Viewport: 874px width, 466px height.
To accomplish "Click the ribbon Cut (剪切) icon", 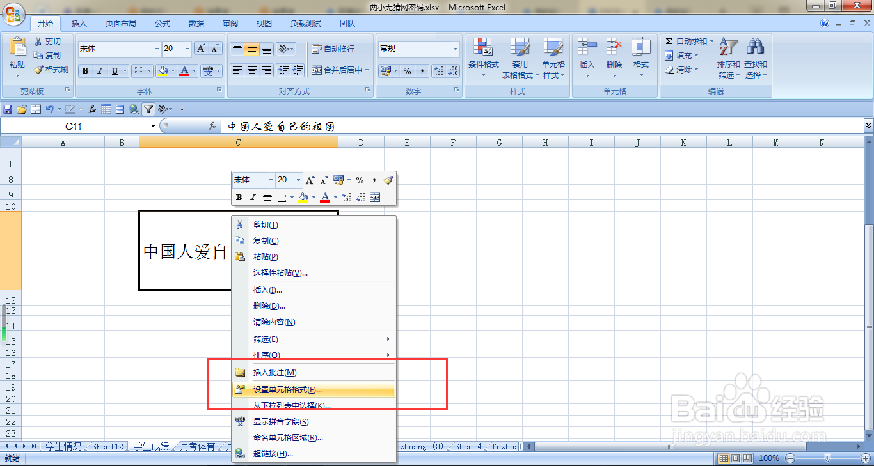I will [38, 42].
